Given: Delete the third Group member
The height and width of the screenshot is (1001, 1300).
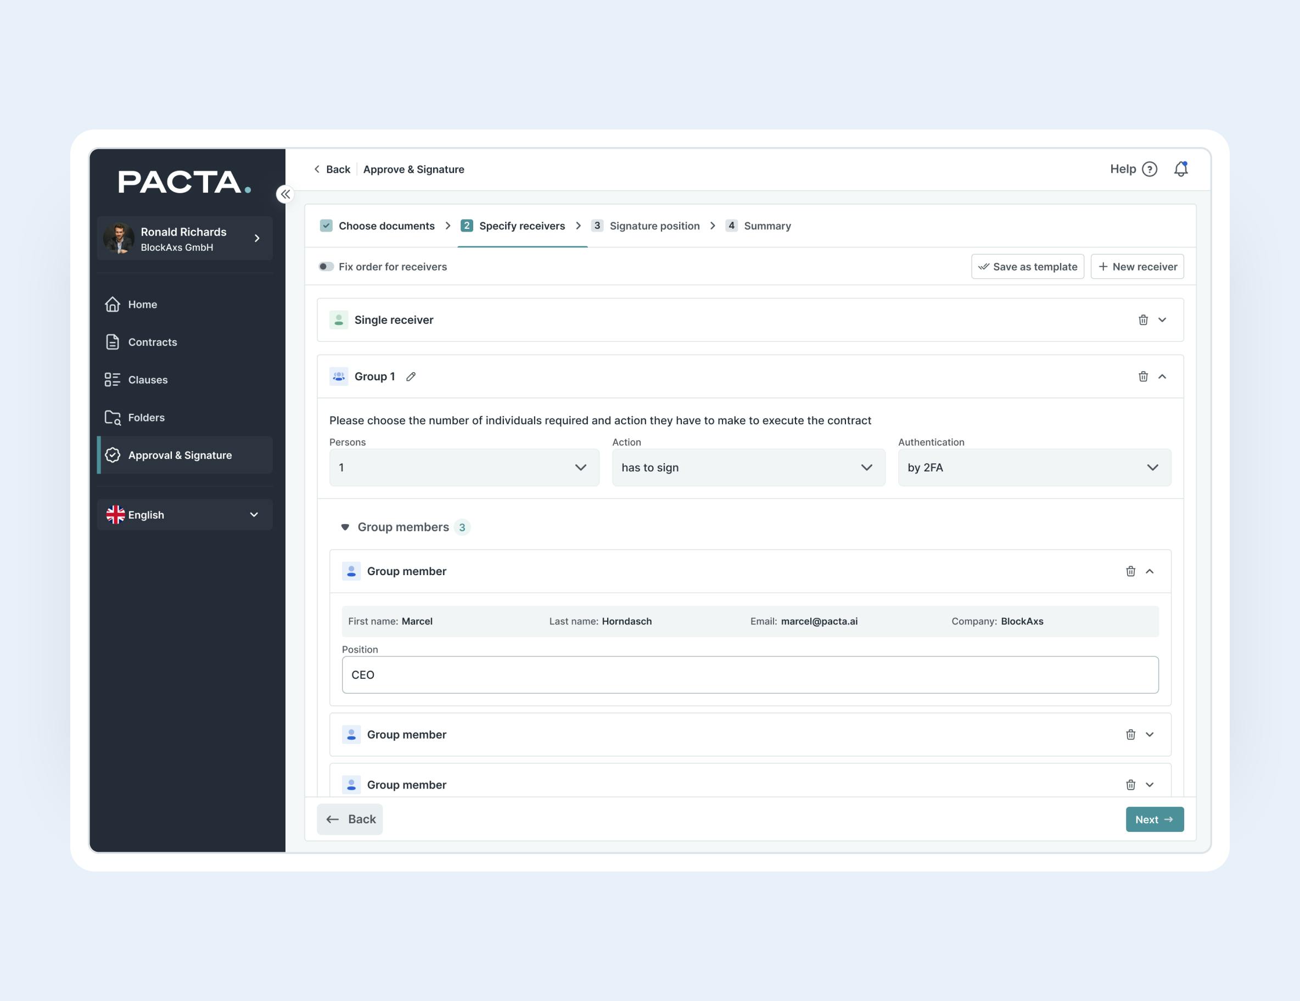Looking at the screenshot, I should pos(1130,784).
